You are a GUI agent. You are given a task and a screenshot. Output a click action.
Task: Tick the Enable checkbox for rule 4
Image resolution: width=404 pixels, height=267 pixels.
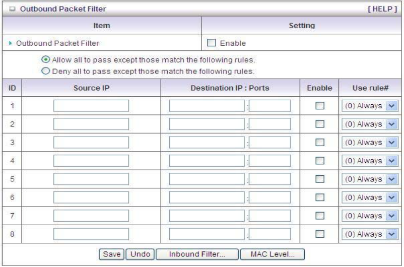319,161
